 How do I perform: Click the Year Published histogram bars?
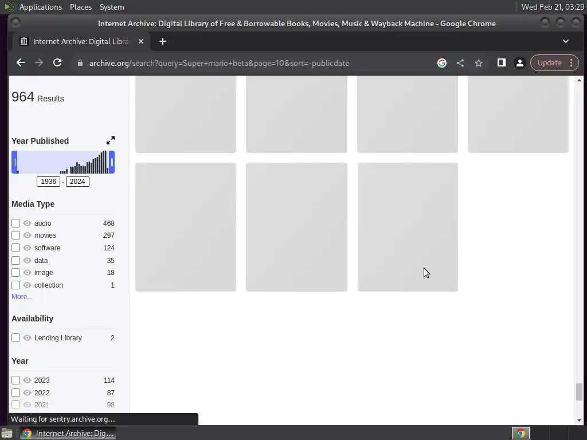coord(63,162)
